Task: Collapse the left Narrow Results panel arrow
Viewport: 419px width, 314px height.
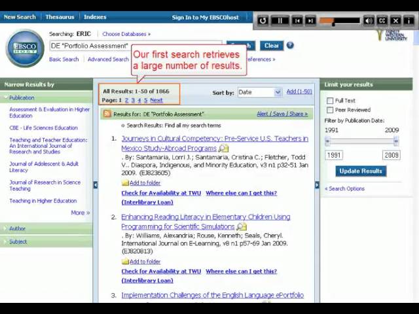Action: coord(96,184)
